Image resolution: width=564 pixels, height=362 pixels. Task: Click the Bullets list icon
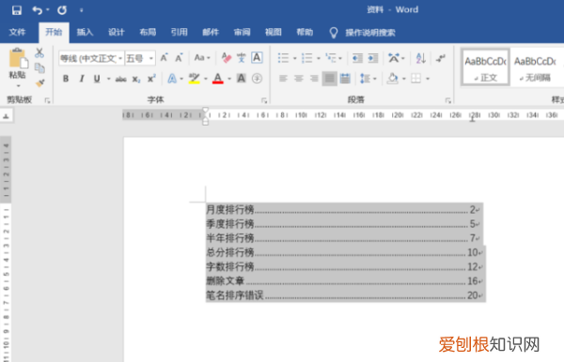click(283, 58)
